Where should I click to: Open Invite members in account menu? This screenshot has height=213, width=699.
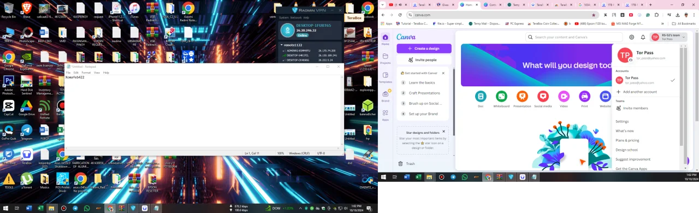click(x=632, y=108)
